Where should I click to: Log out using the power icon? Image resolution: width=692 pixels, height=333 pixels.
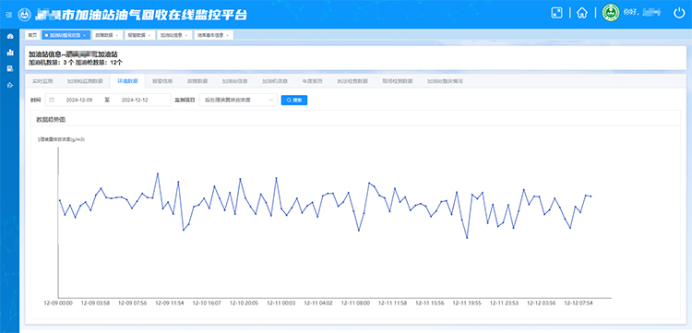point(679,13)
